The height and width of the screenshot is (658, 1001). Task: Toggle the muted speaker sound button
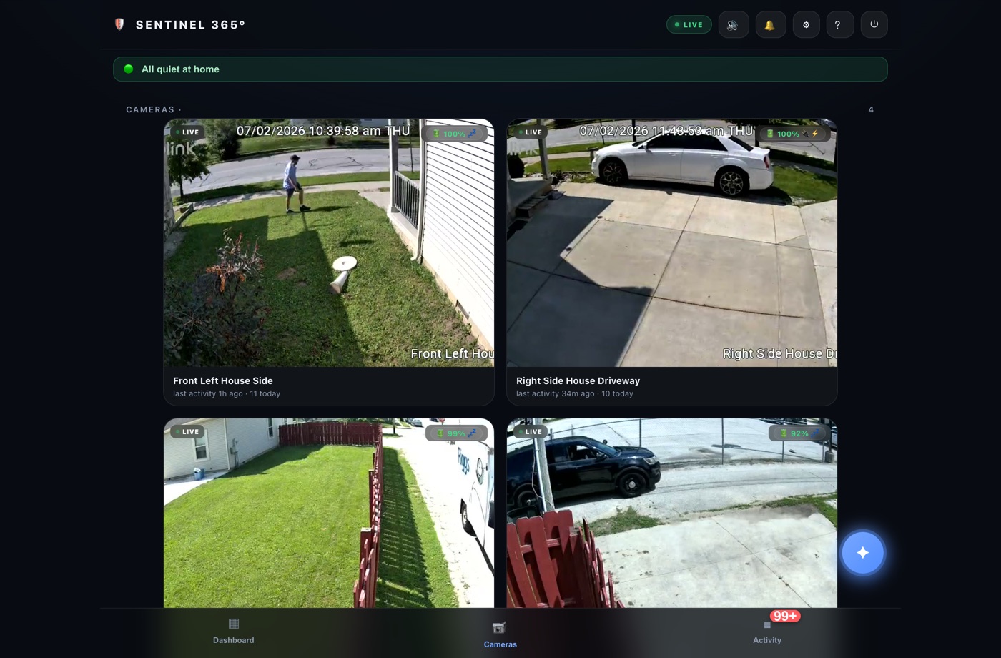(x=733, y=24)
